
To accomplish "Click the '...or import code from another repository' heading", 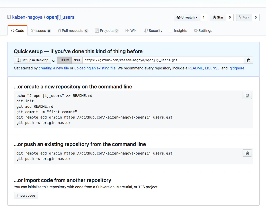I will click(x=63, y=180).
